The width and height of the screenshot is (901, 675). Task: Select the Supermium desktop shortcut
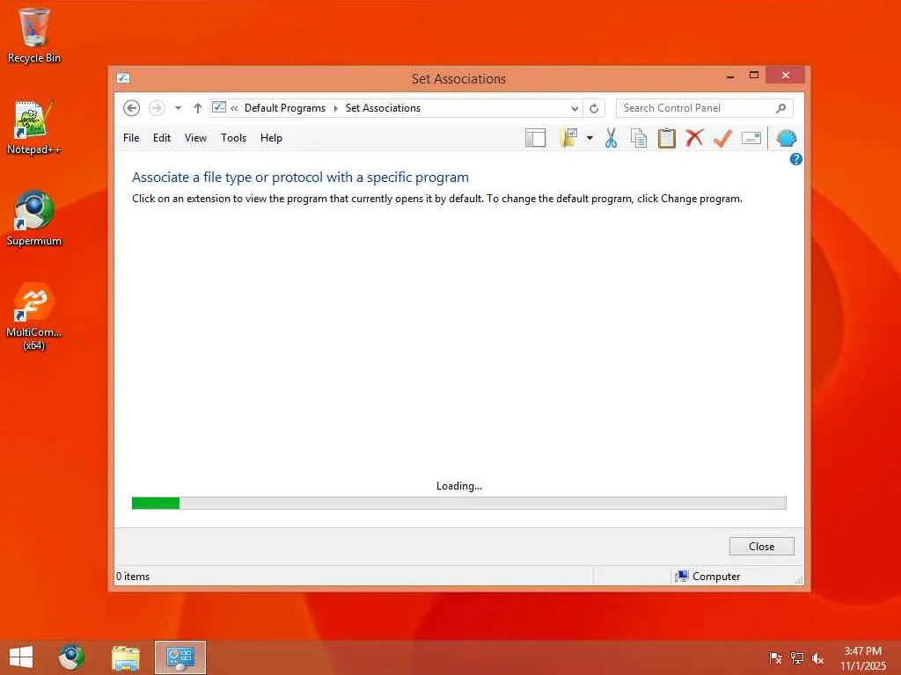(34, 219)
